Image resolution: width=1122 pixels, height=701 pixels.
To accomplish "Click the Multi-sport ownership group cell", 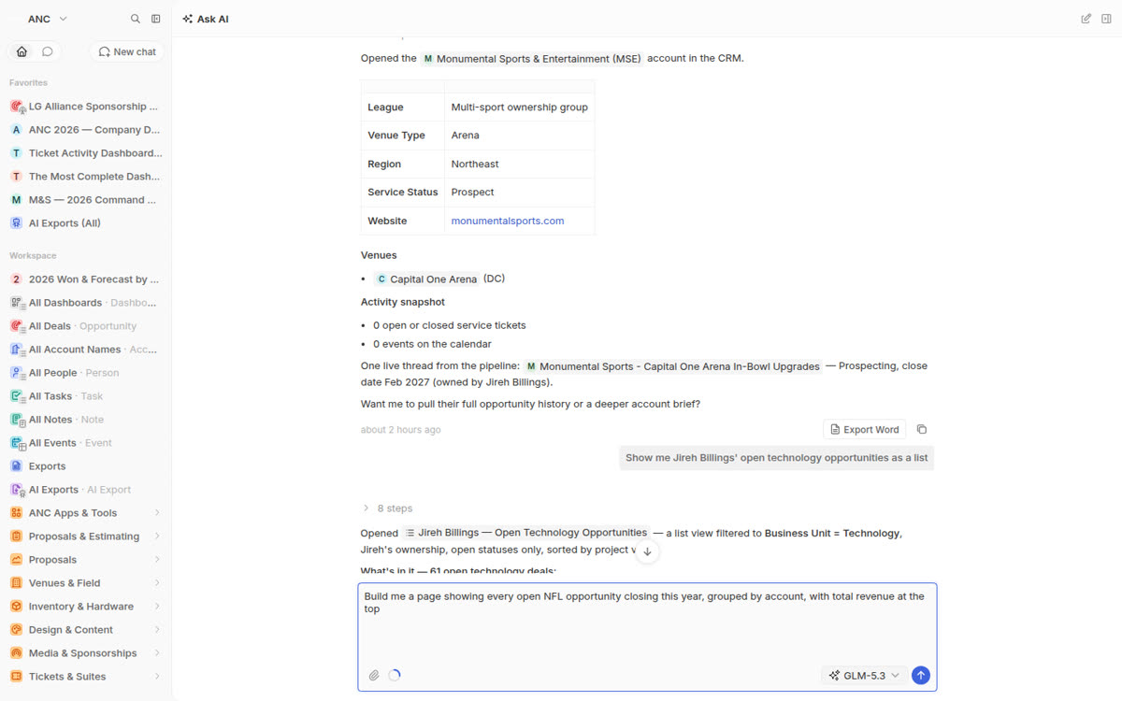I will [x=519, y=107].
